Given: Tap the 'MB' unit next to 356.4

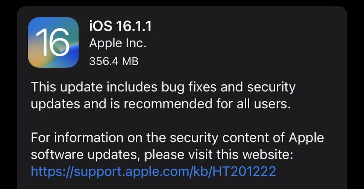Looking at the screenshot, I should click(x=130, y=61).
